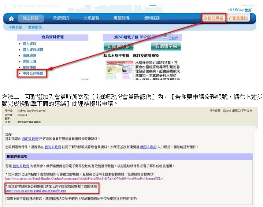The height and width of the screenshot is (207, 263).
Task: Open the 專題報導 menu item
Action: tap(122, 18)
